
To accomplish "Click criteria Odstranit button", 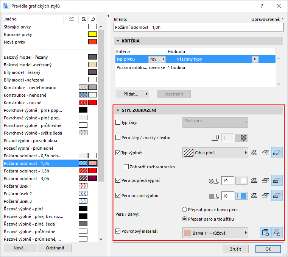I will pos(174,94).
